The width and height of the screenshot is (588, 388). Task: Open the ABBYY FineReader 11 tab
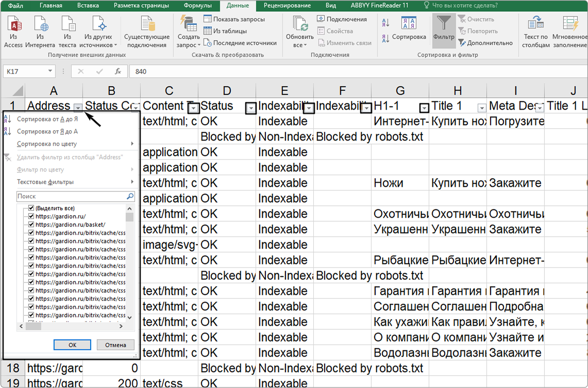379,6
